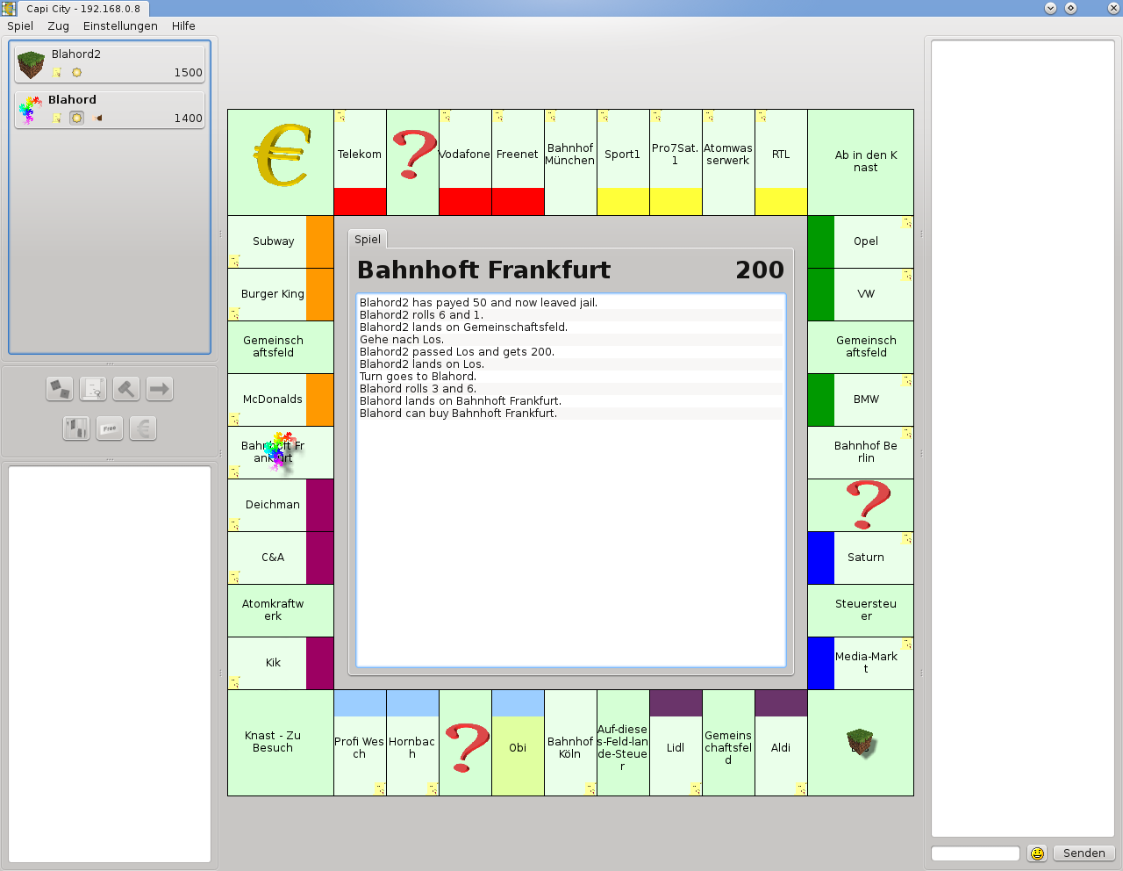The image size is (1123, 871).
Task: Select the Blahord player entry
Action: [110, 110]
